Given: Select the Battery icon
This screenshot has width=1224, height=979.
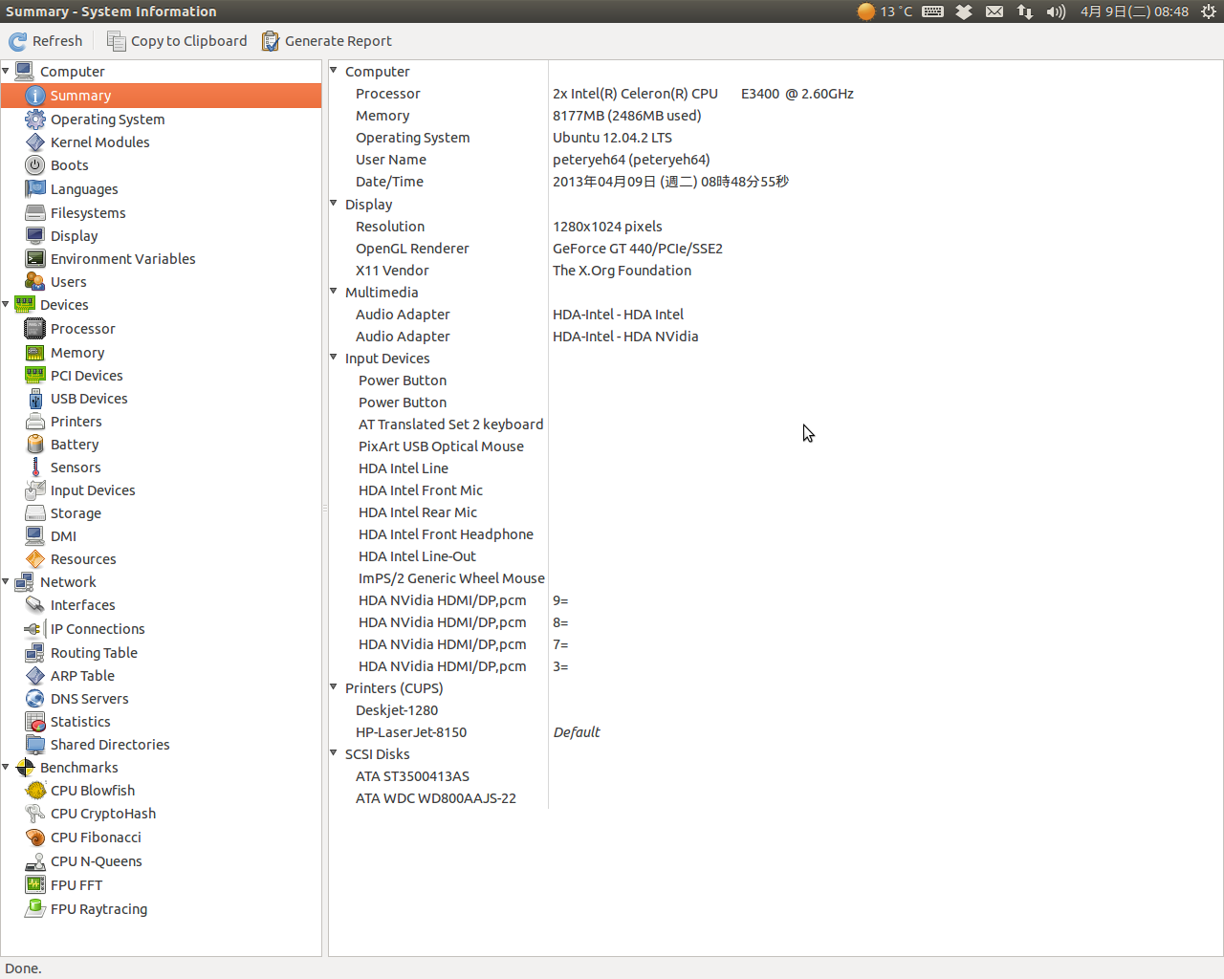Looking at the screenshot, I should [x=35, y=445].
